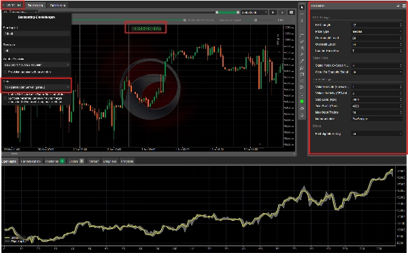Screen dimensions: 408x253
Task: Click the Take Profit (Pips) value field
Action: (377, 106)
